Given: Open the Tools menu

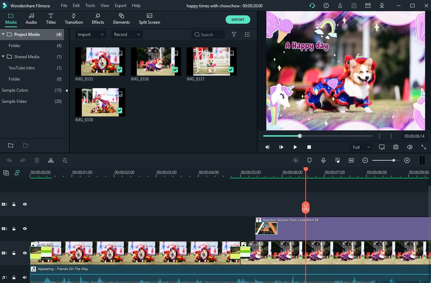Looking at the screenshot, I should point(90,6).
